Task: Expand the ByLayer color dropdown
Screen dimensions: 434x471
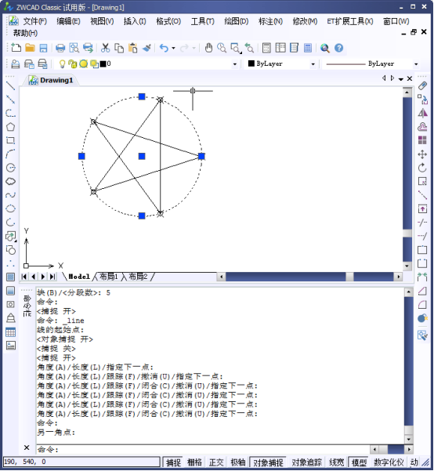Action: 313,64
